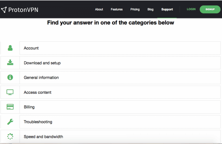
Task: Select the Support tab in navigation
Action: coord(167,9)
